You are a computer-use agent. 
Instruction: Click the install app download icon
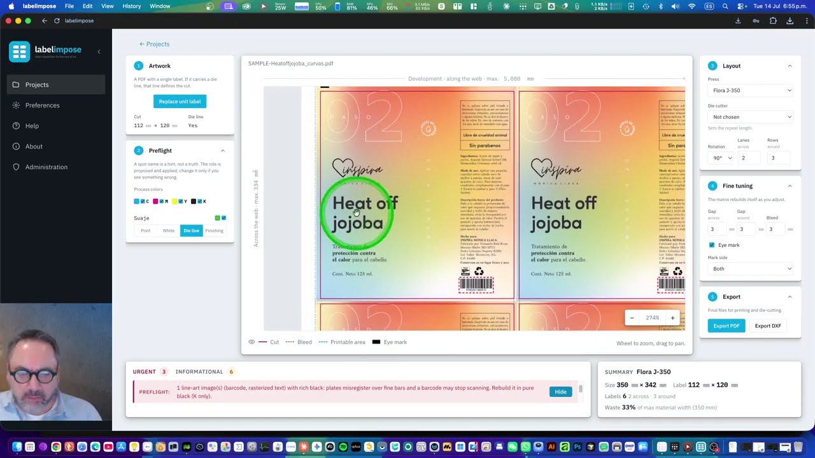(738, 20)
